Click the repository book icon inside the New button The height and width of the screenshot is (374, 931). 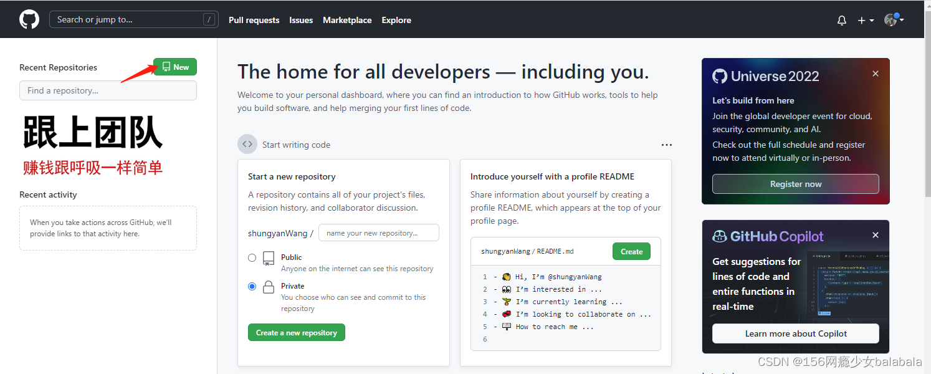166,66
